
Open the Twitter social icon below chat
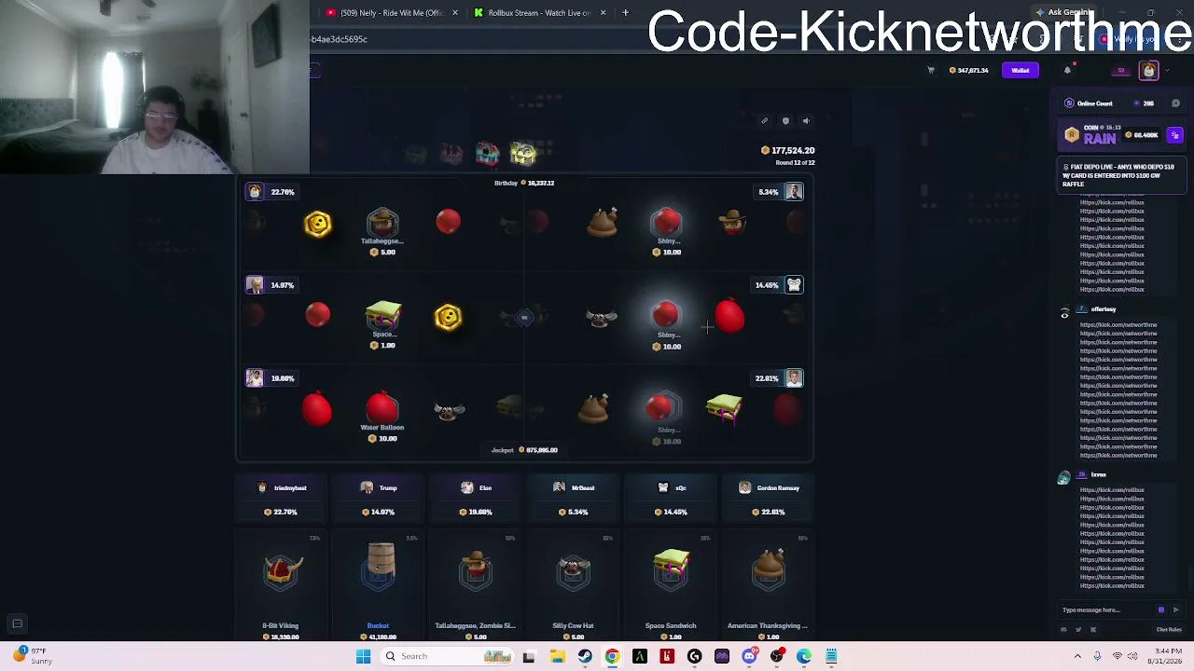click(x=1078, y=630)
